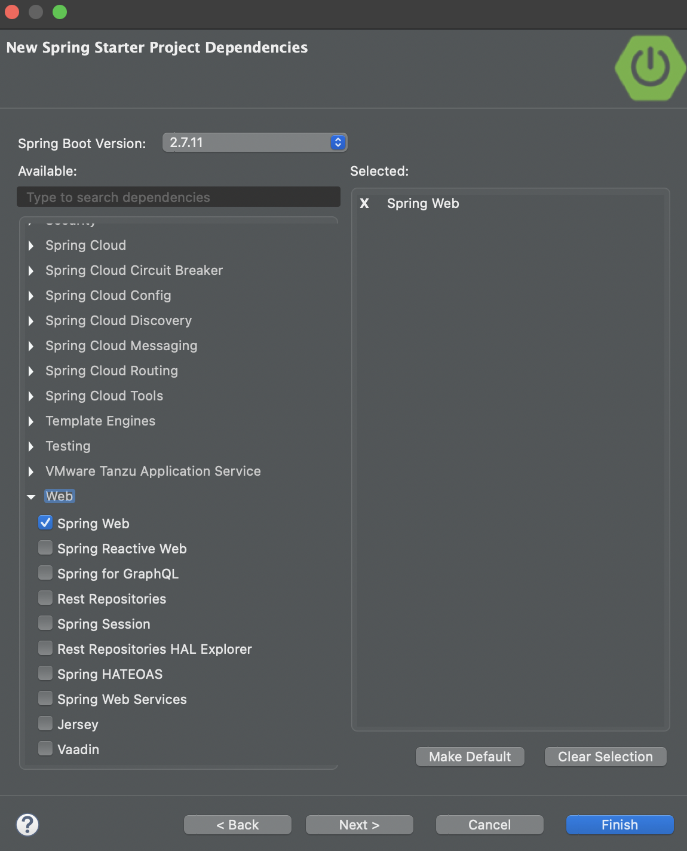Click the Spring Web Services label text
The image size is (687, 851).
pos(122,699)
